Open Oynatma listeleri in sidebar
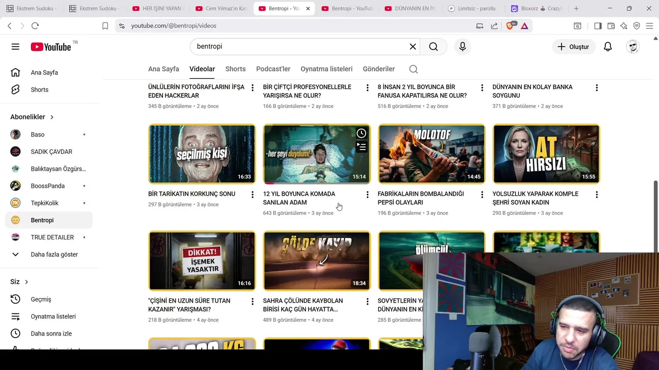The height and width of the screenshot is (370, 659). point(49,317)
